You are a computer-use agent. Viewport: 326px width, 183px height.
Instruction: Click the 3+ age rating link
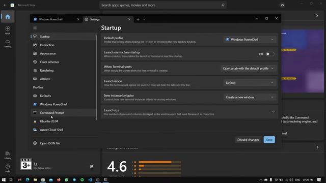[36, 164]
